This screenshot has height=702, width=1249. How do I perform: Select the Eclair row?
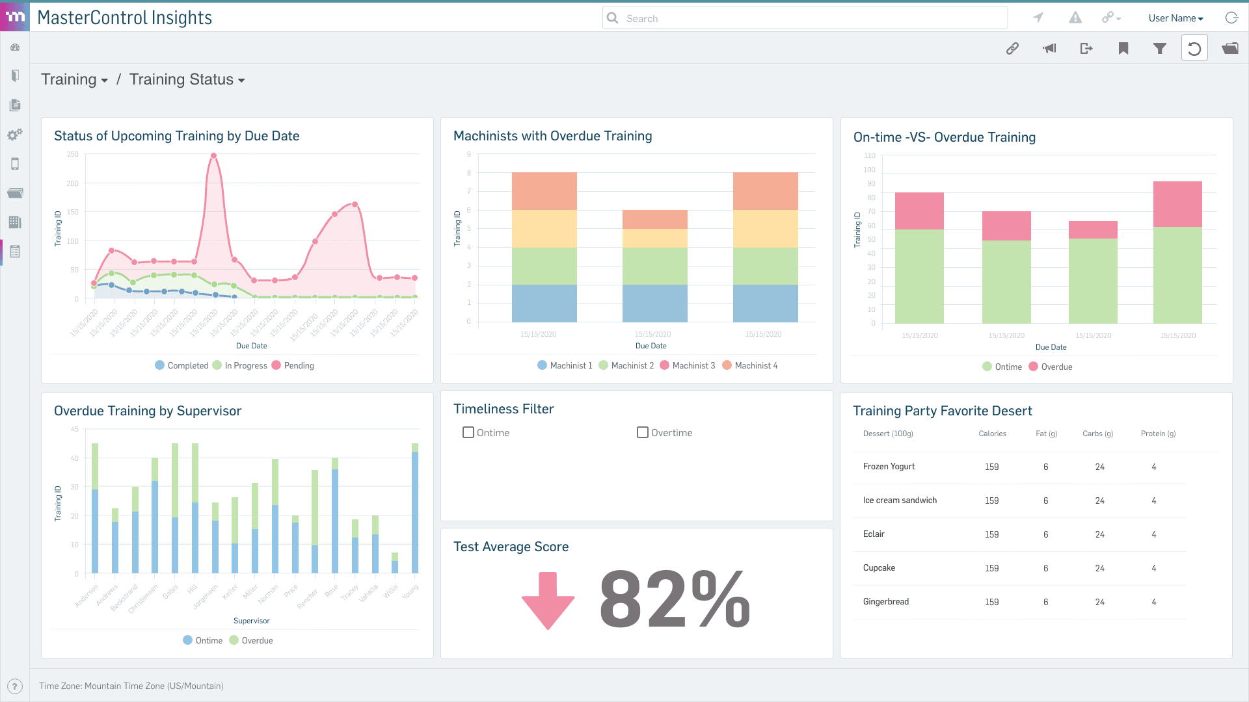point(1020,534)
